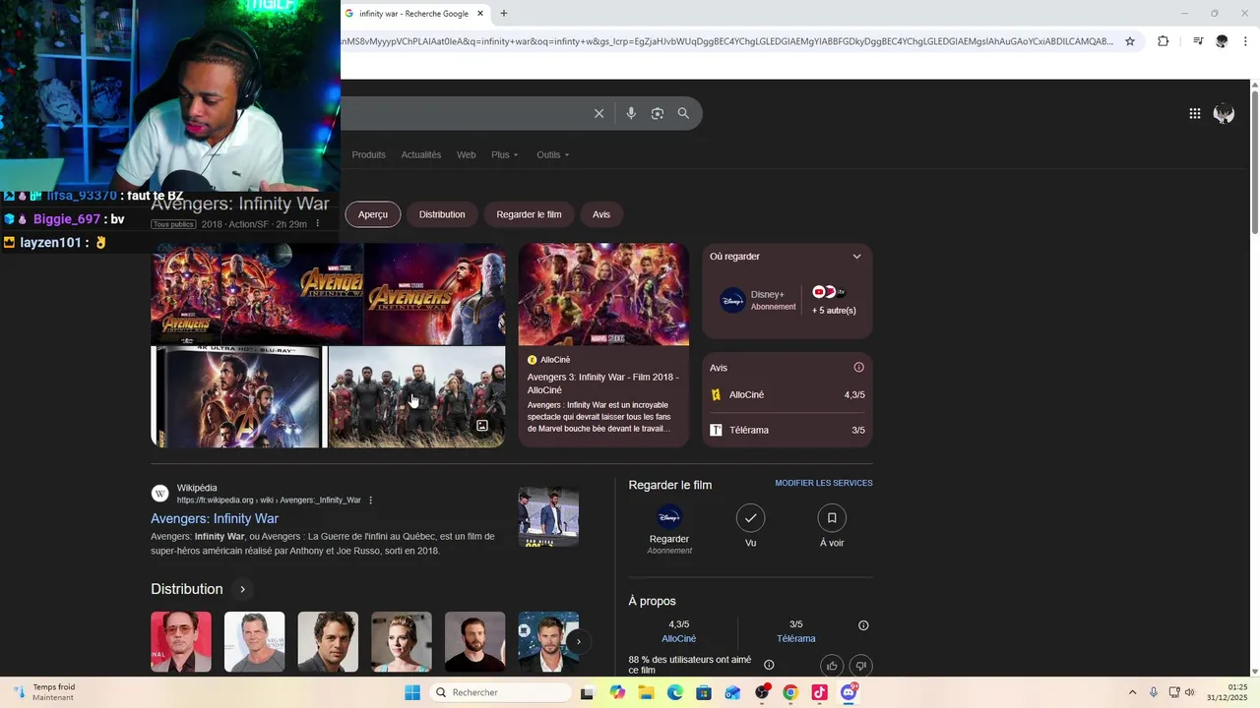Click the thumbs down icon
1260x708 pixels.
click(x=860, y=666)
